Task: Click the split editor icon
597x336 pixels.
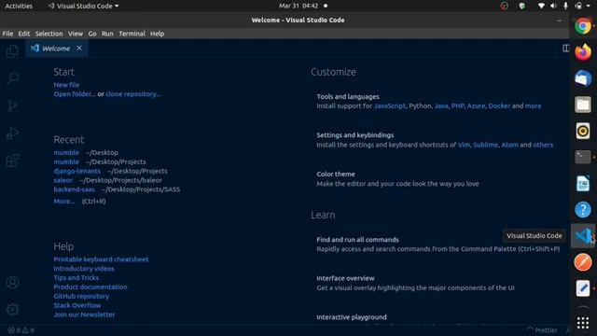Action: tap(566, 49)
